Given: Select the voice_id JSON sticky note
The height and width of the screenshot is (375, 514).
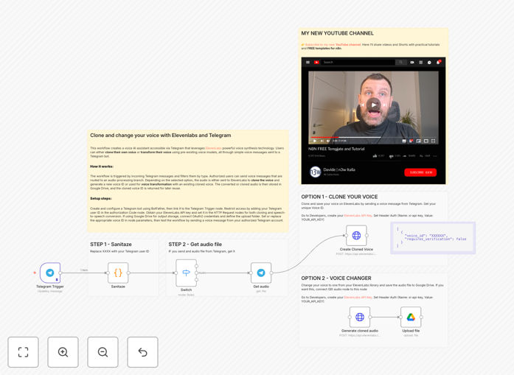Looking at the screenshot, I should (x=433, y=238).
